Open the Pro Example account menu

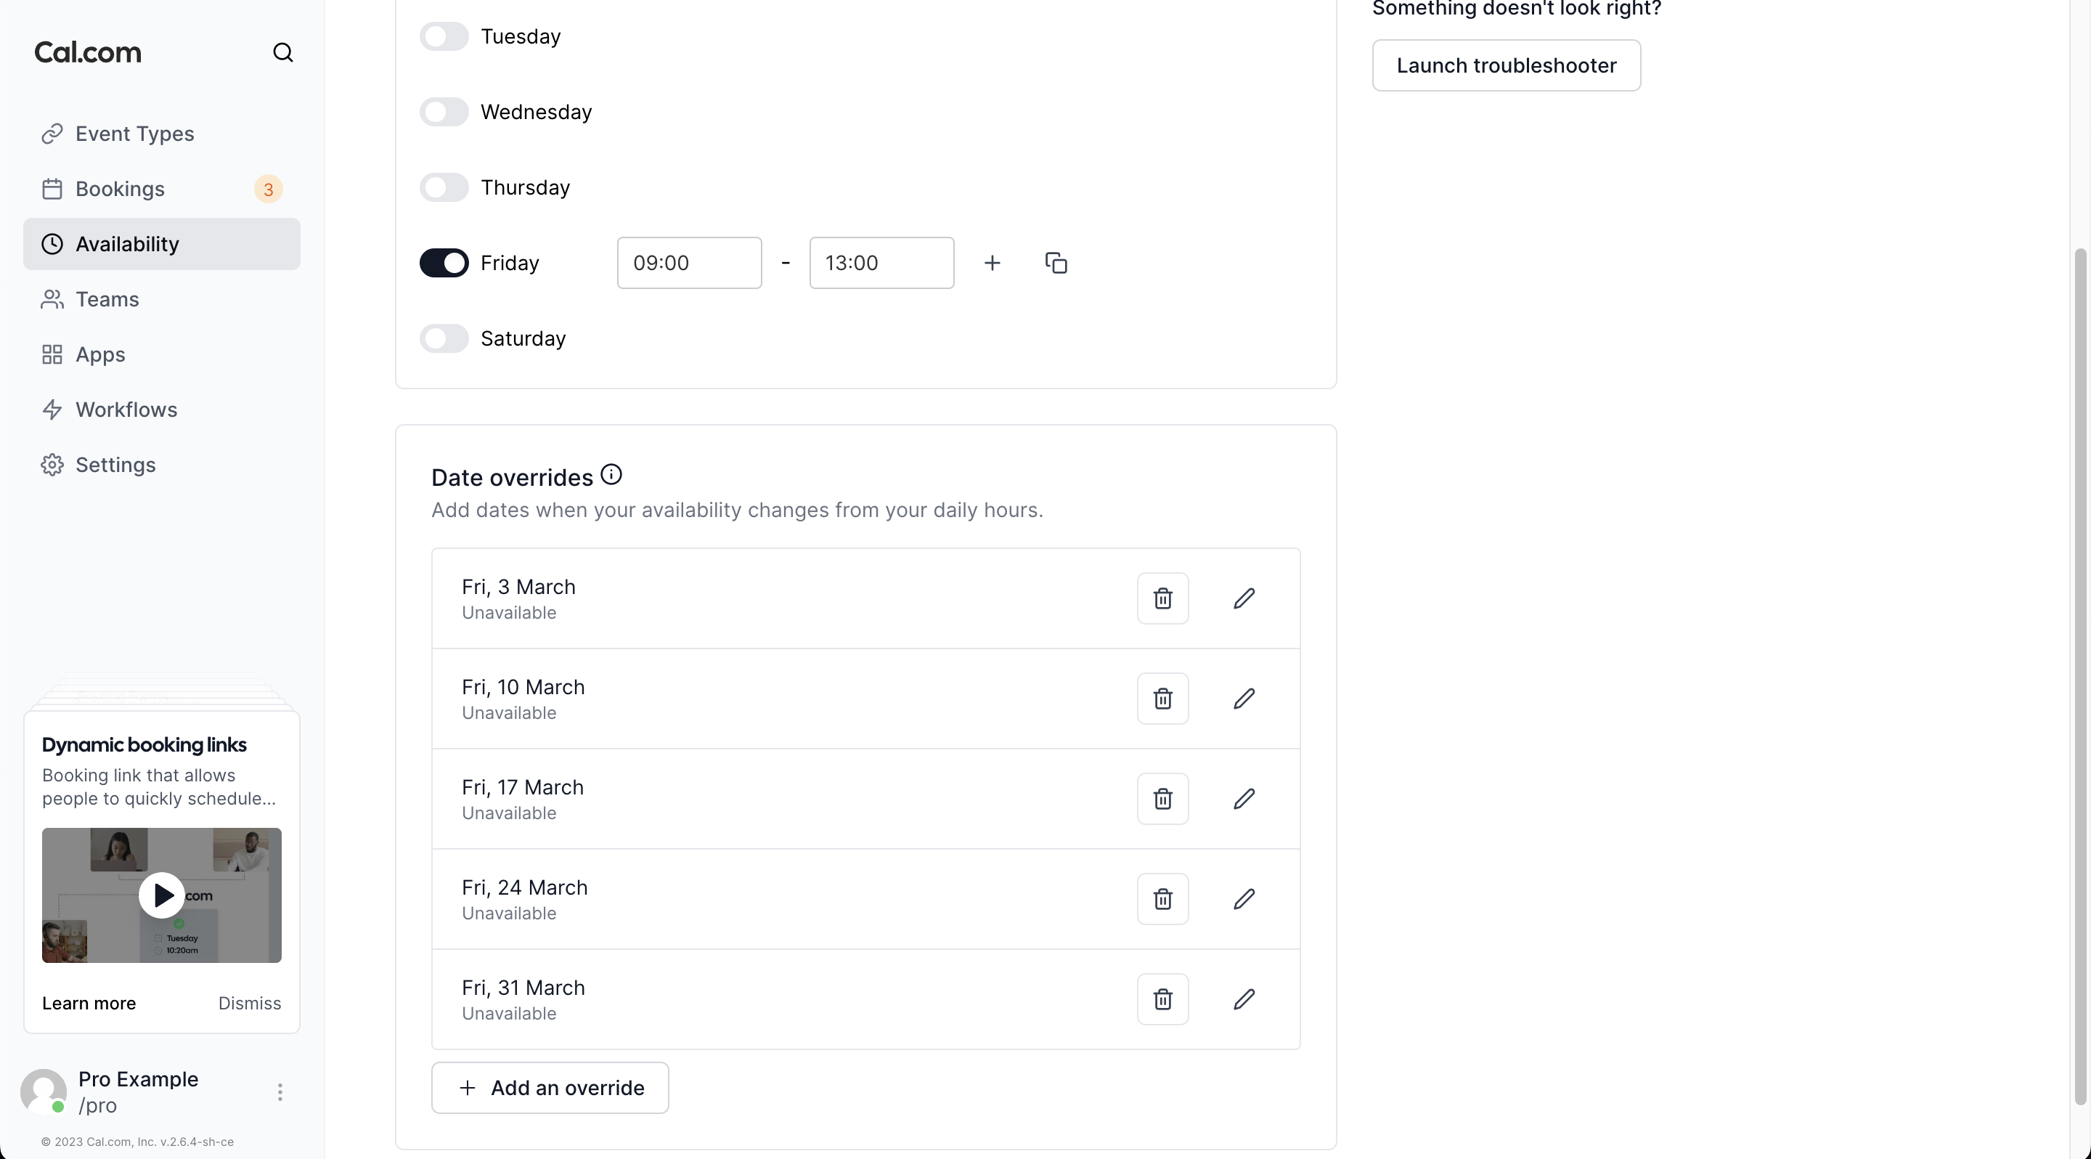click(280, 1091)
